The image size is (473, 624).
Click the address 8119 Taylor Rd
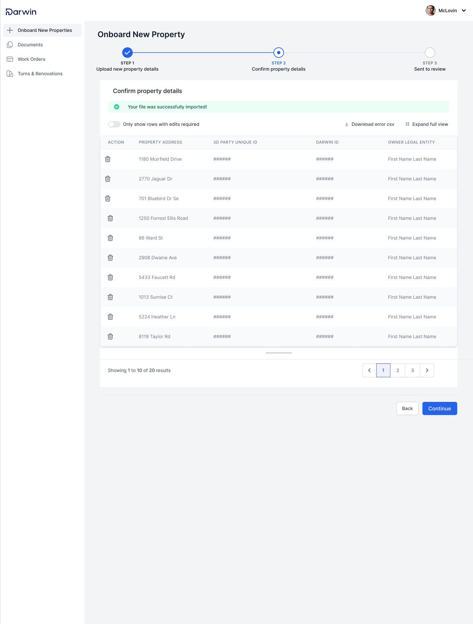tap(154, 336)
